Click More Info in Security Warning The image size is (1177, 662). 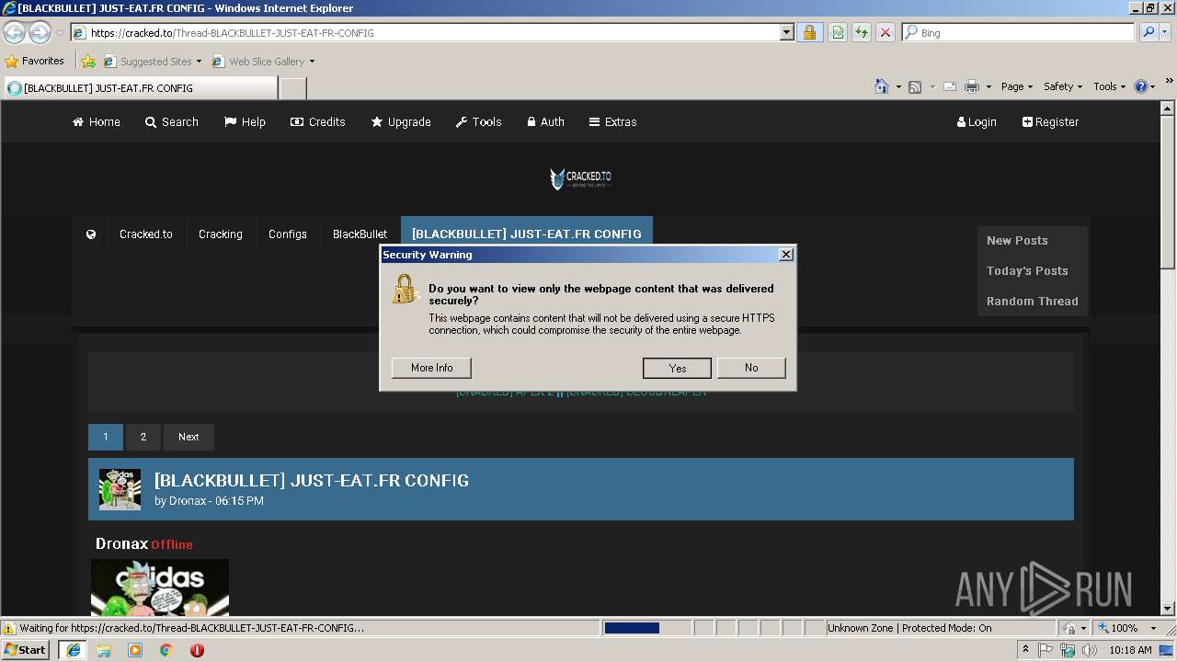(431, 368)
